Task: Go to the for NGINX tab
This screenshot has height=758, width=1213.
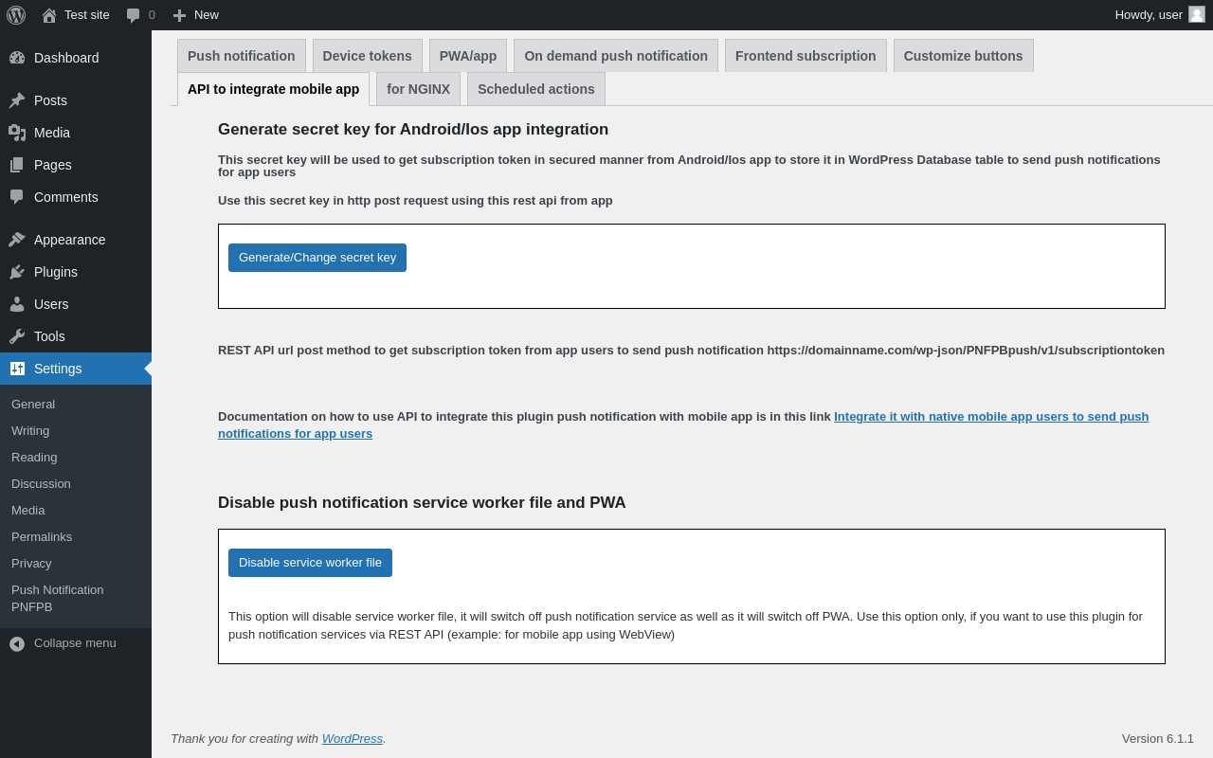Action: pos(418,89)
